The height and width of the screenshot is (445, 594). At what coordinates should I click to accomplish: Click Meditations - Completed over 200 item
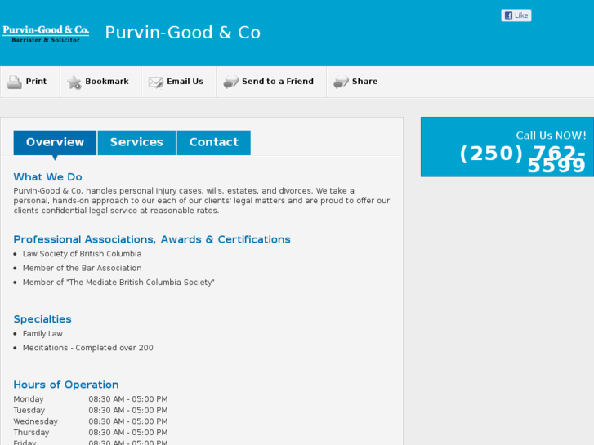click(x=88, y=348)
